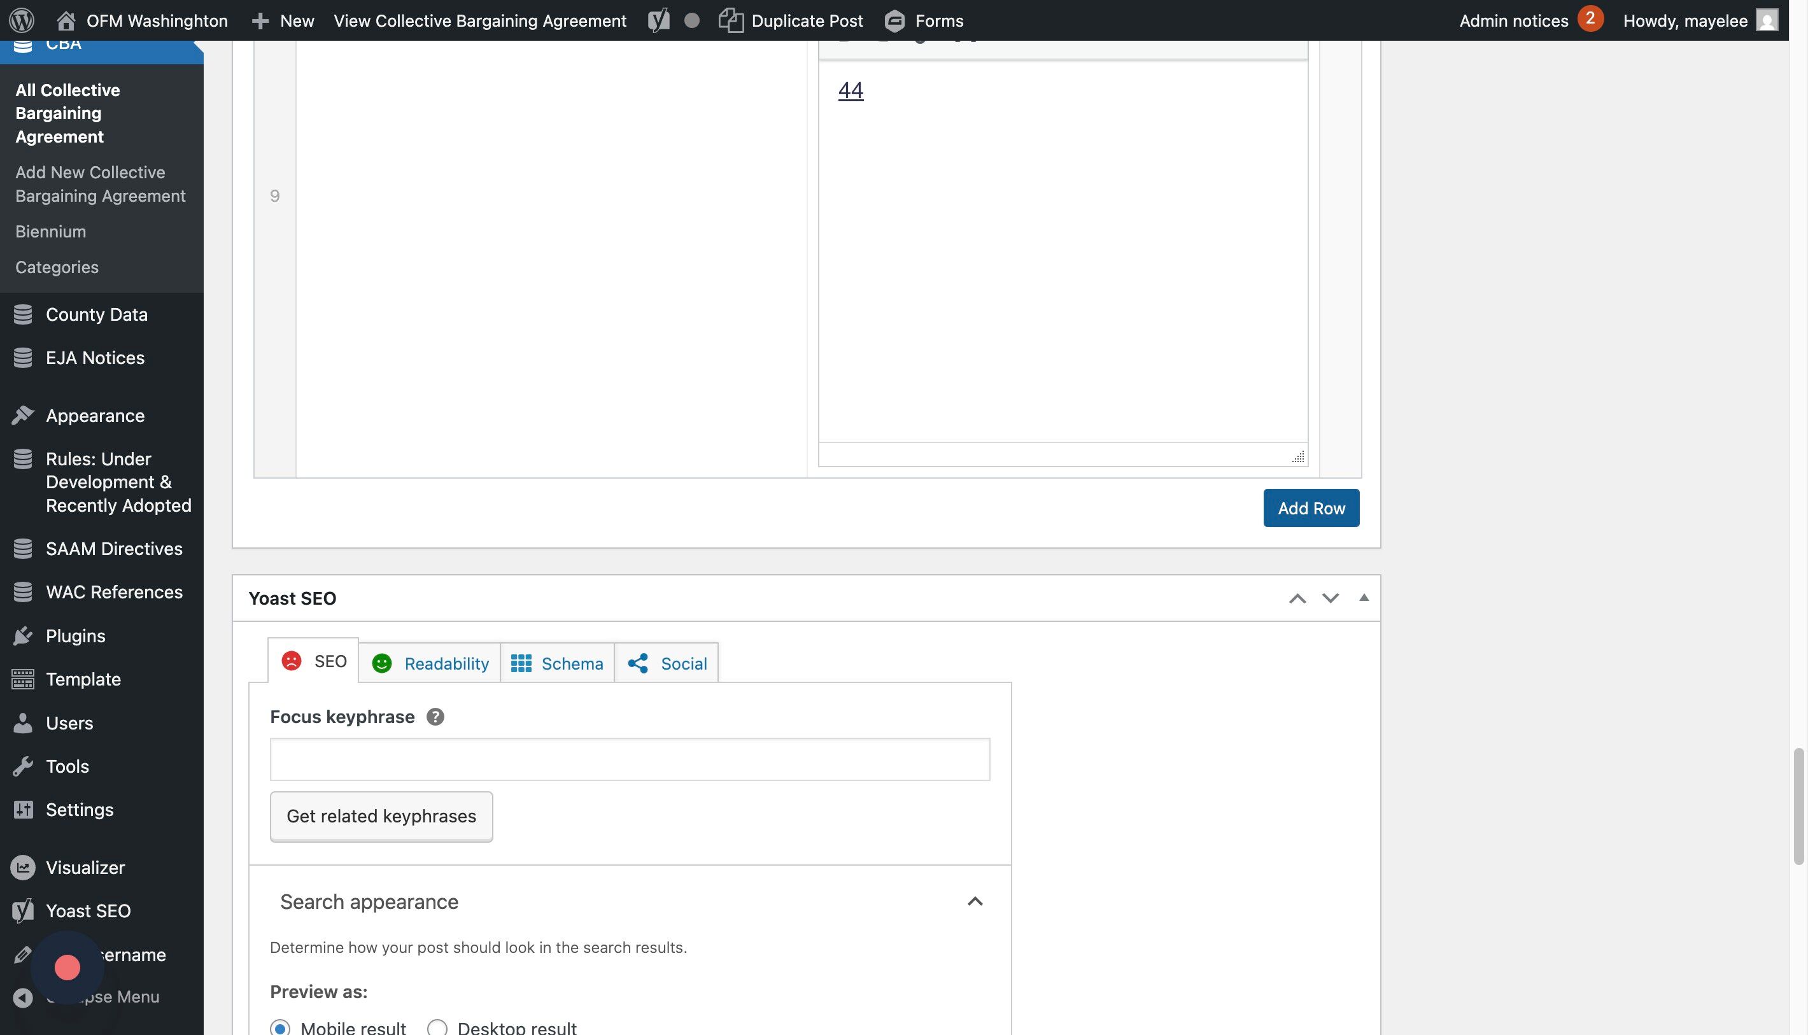Select Mobile result preview option
1808x1035 pixels.
click(280, 1027)
